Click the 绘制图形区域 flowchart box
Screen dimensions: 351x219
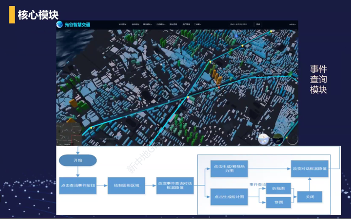point(126,185)
